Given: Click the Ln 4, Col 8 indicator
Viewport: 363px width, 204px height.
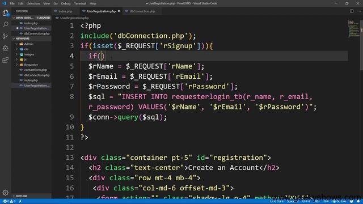Looking at the screenshot, I should click(276, 202).
